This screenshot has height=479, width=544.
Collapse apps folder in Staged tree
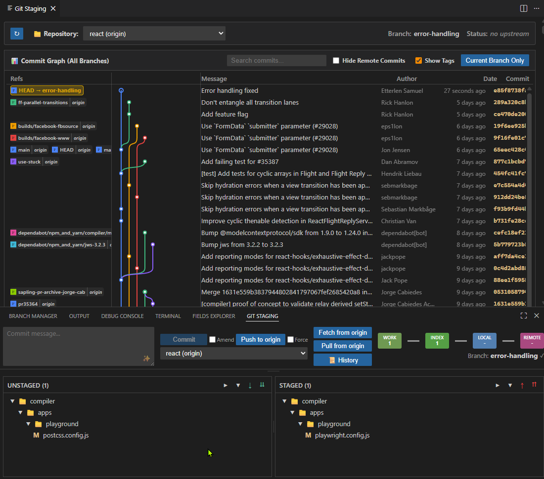[x=292, y=412]
